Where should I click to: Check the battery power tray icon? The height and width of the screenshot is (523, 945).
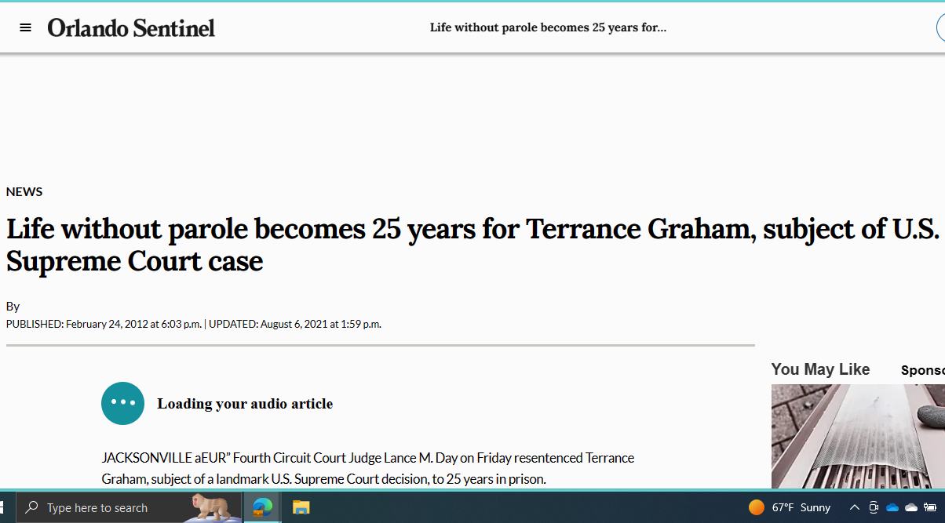point(930,507)
